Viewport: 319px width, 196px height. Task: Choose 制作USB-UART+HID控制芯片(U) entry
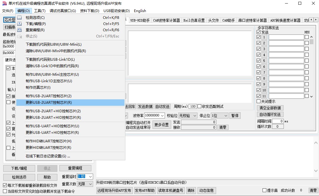(70, 126)
